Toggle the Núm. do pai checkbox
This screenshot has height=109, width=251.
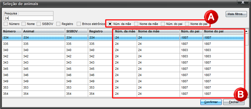tap(163, 24)
